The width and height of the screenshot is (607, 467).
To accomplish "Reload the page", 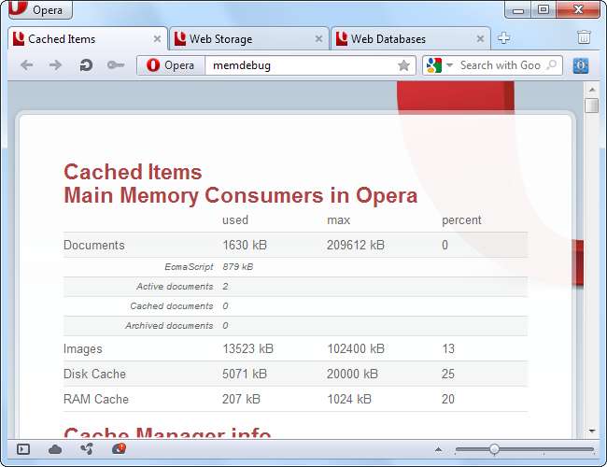I will pos(86,65).
